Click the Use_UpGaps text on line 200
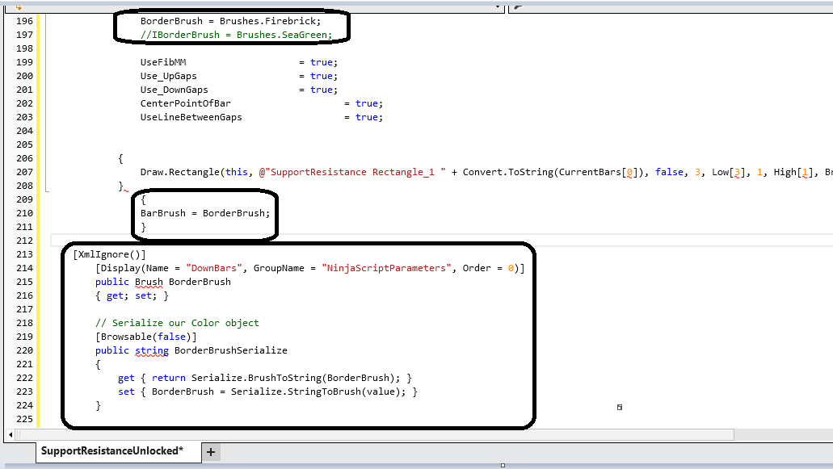The image size is (833, 469). 168,77
